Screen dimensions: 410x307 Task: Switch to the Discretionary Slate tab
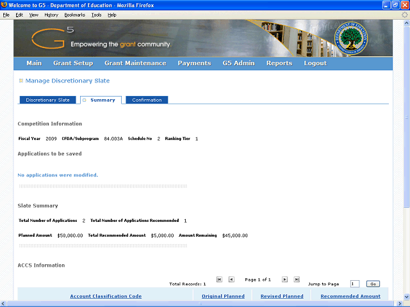click(x=47, y=100)
